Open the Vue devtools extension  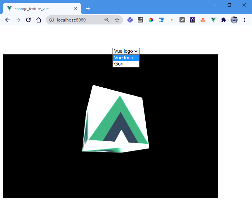213,20
